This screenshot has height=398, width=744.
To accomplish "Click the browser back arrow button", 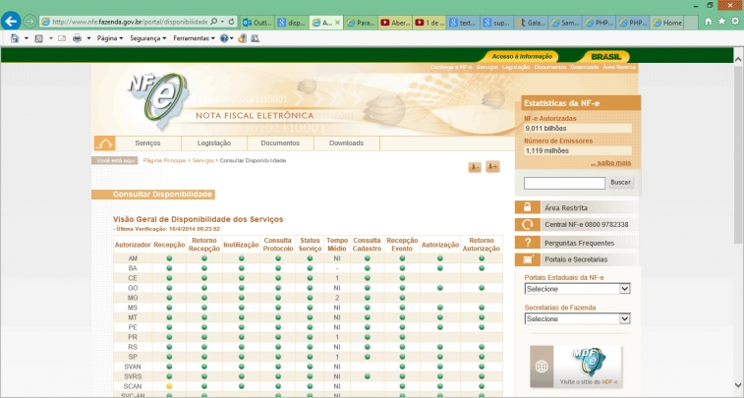I will coord(12,21).
